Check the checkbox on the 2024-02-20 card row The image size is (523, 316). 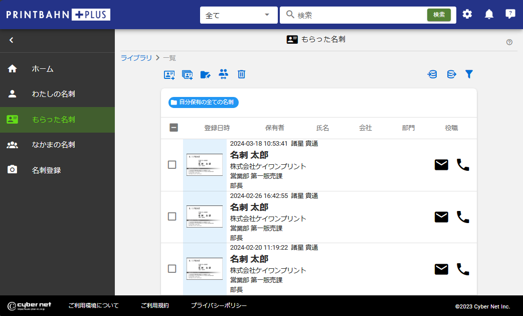click(x=172, y=269)
